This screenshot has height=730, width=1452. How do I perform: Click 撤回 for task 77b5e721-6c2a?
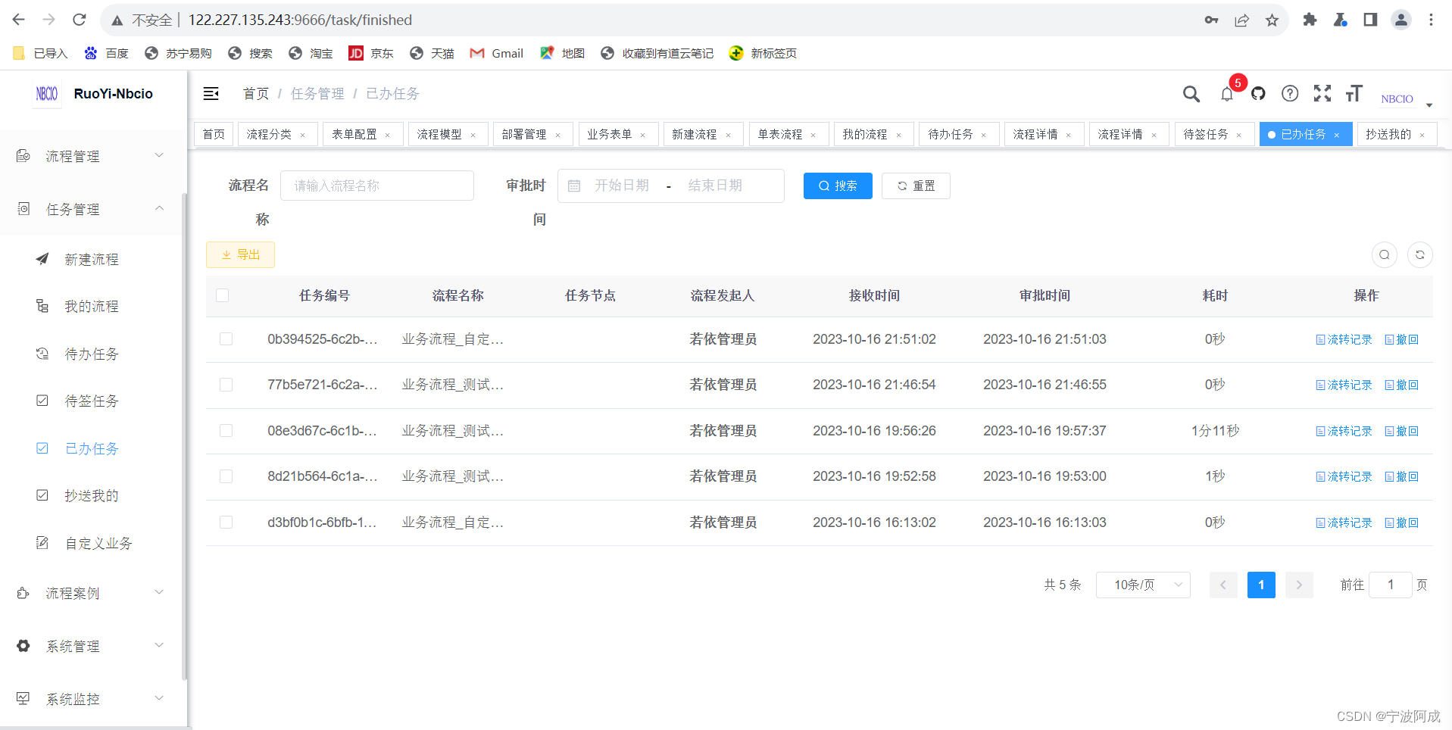tap(1401, 385)
